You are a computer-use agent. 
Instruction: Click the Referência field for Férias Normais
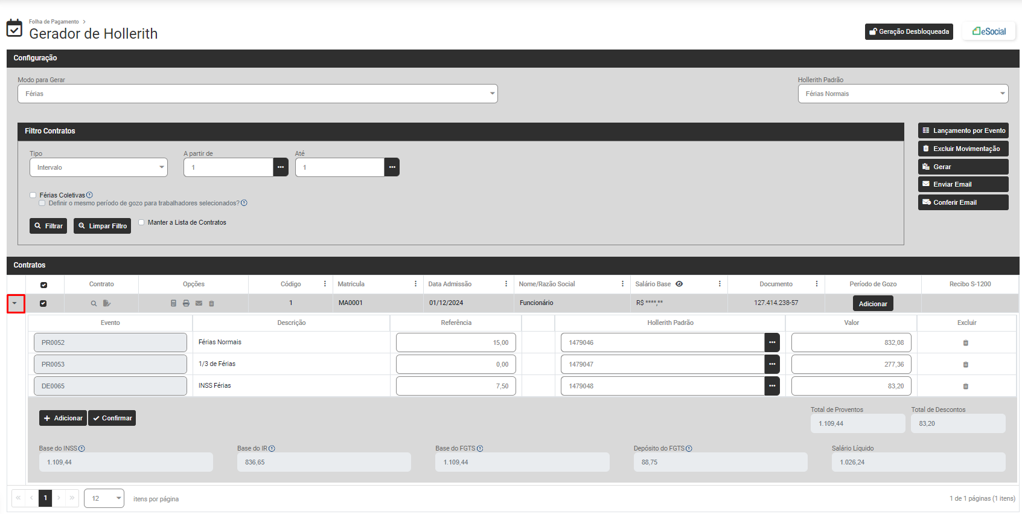456,342
